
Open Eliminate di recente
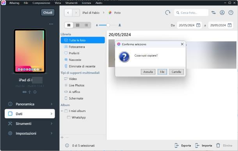point(83,66)
